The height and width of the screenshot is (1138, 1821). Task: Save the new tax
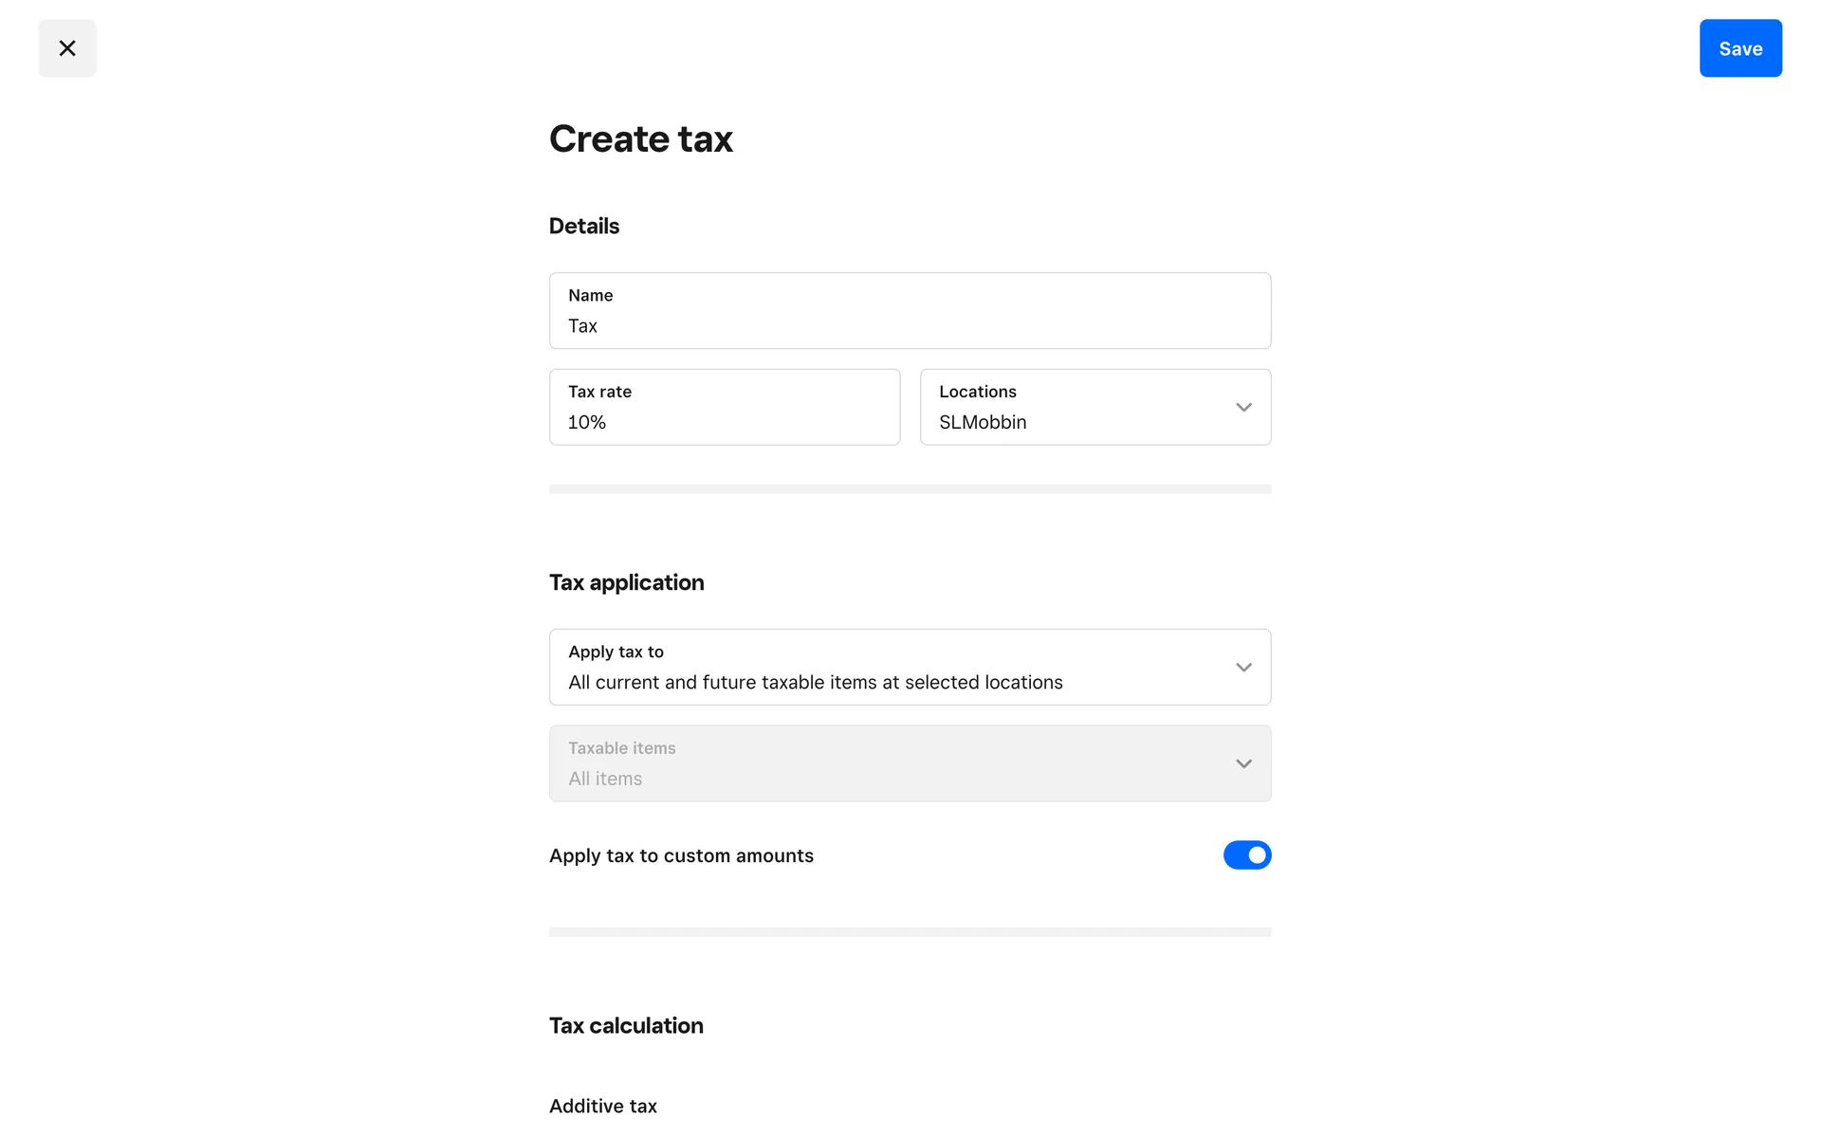(1739, 48)
